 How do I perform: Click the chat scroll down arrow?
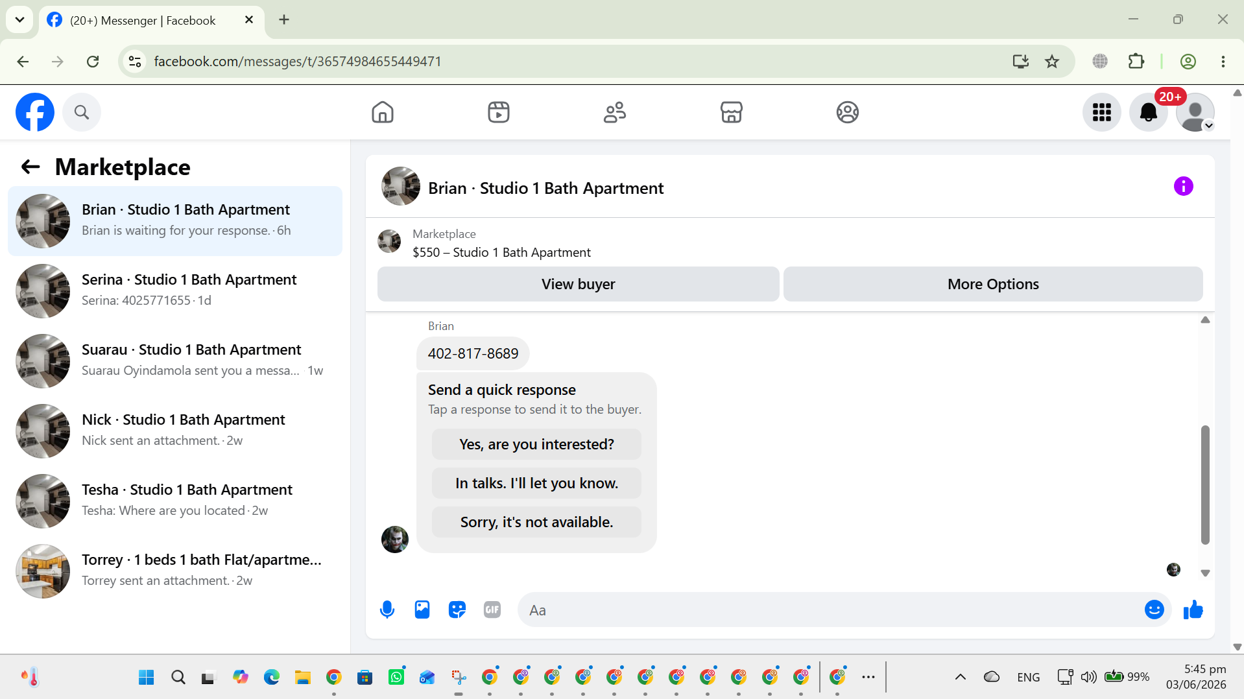click(1205, 573)
